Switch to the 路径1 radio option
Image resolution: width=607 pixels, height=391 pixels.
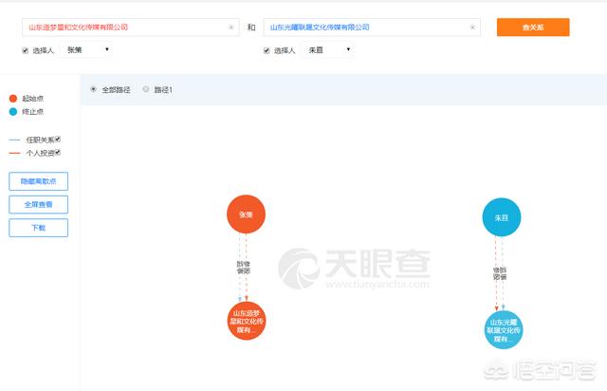(x=145, y=89)
